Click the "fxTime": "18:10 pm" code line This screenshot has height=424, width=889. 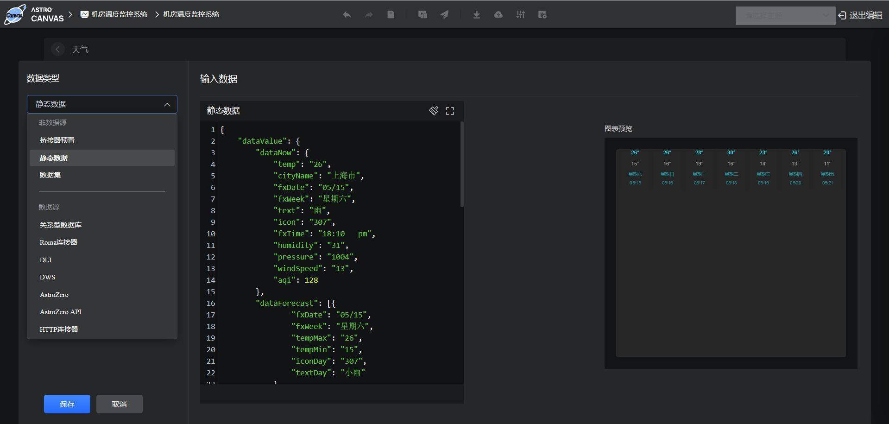point(324,234)
